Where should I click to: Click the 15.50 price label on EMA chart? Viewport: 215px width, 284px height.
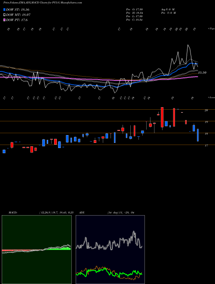click(x=202, y=73)
